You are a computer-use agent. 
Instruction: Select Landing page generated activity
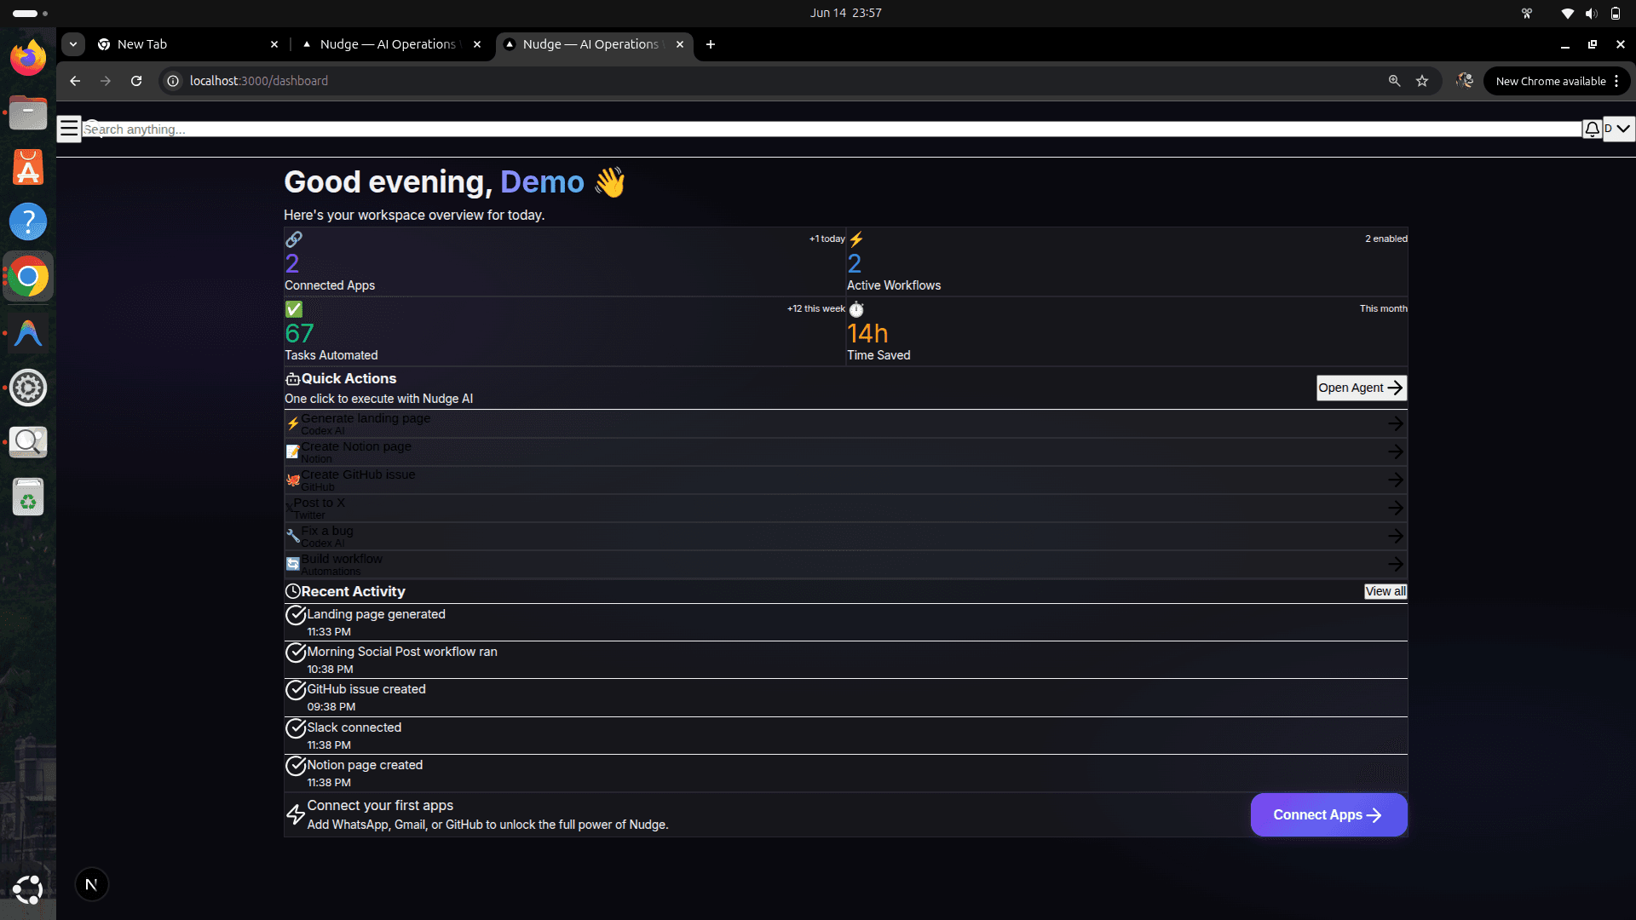coord(845,622)
